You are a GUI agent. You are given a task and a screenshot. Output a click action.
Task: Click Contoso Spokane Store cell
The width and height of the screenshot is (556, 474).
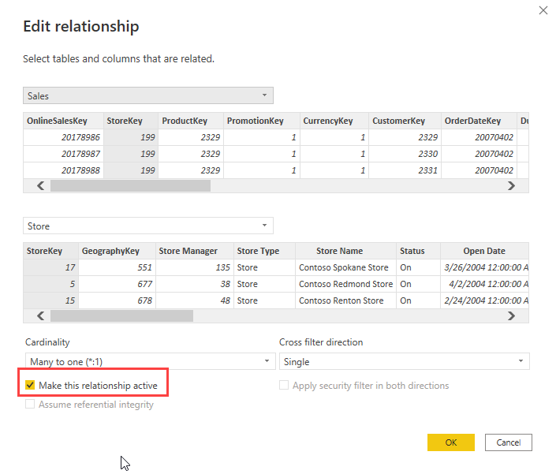point(344,267)
